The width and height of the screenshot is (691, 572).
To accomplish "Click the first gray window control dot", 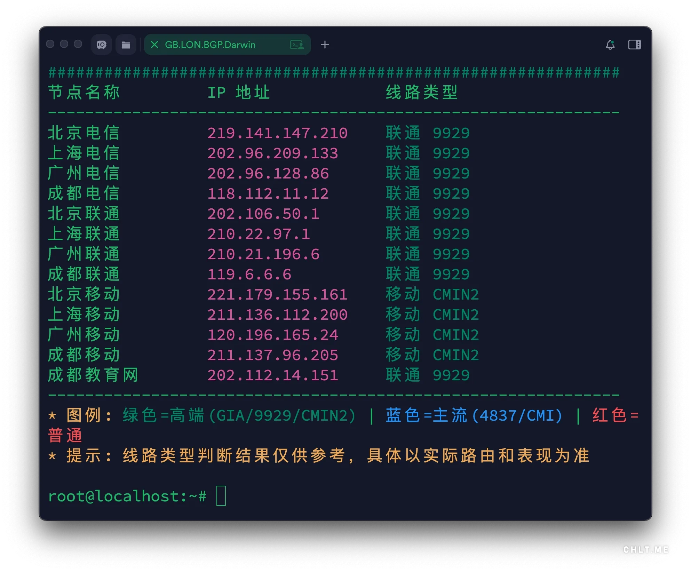I will point(50,44).
